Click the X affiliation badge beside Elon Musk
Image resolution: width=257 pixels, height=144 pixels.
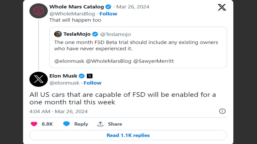(90, 76)
